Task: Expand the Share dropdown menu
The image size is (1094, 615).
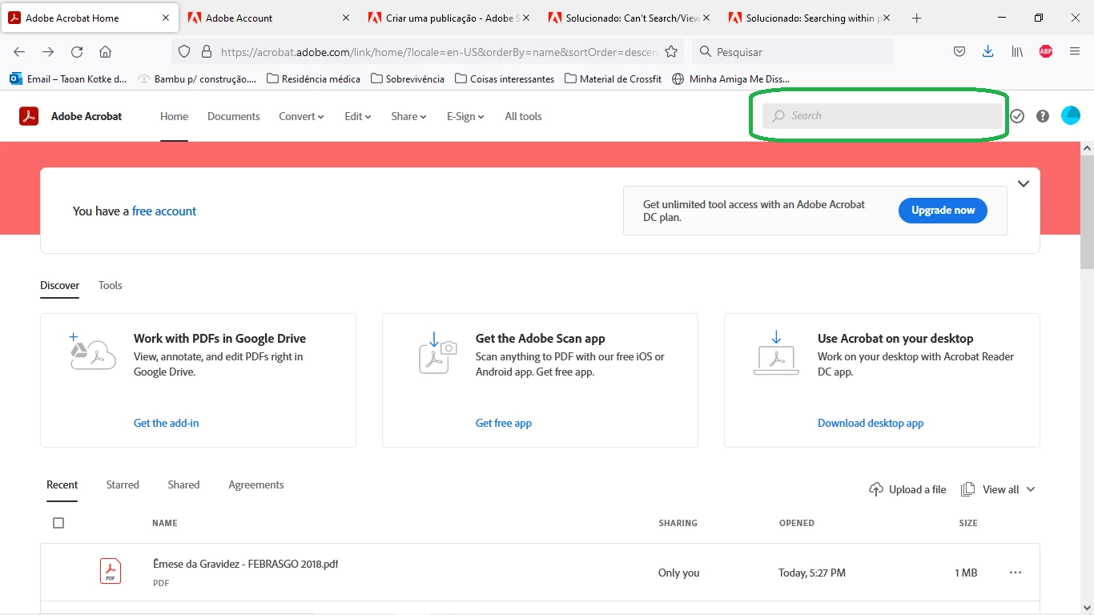Action: pos(408,116)
